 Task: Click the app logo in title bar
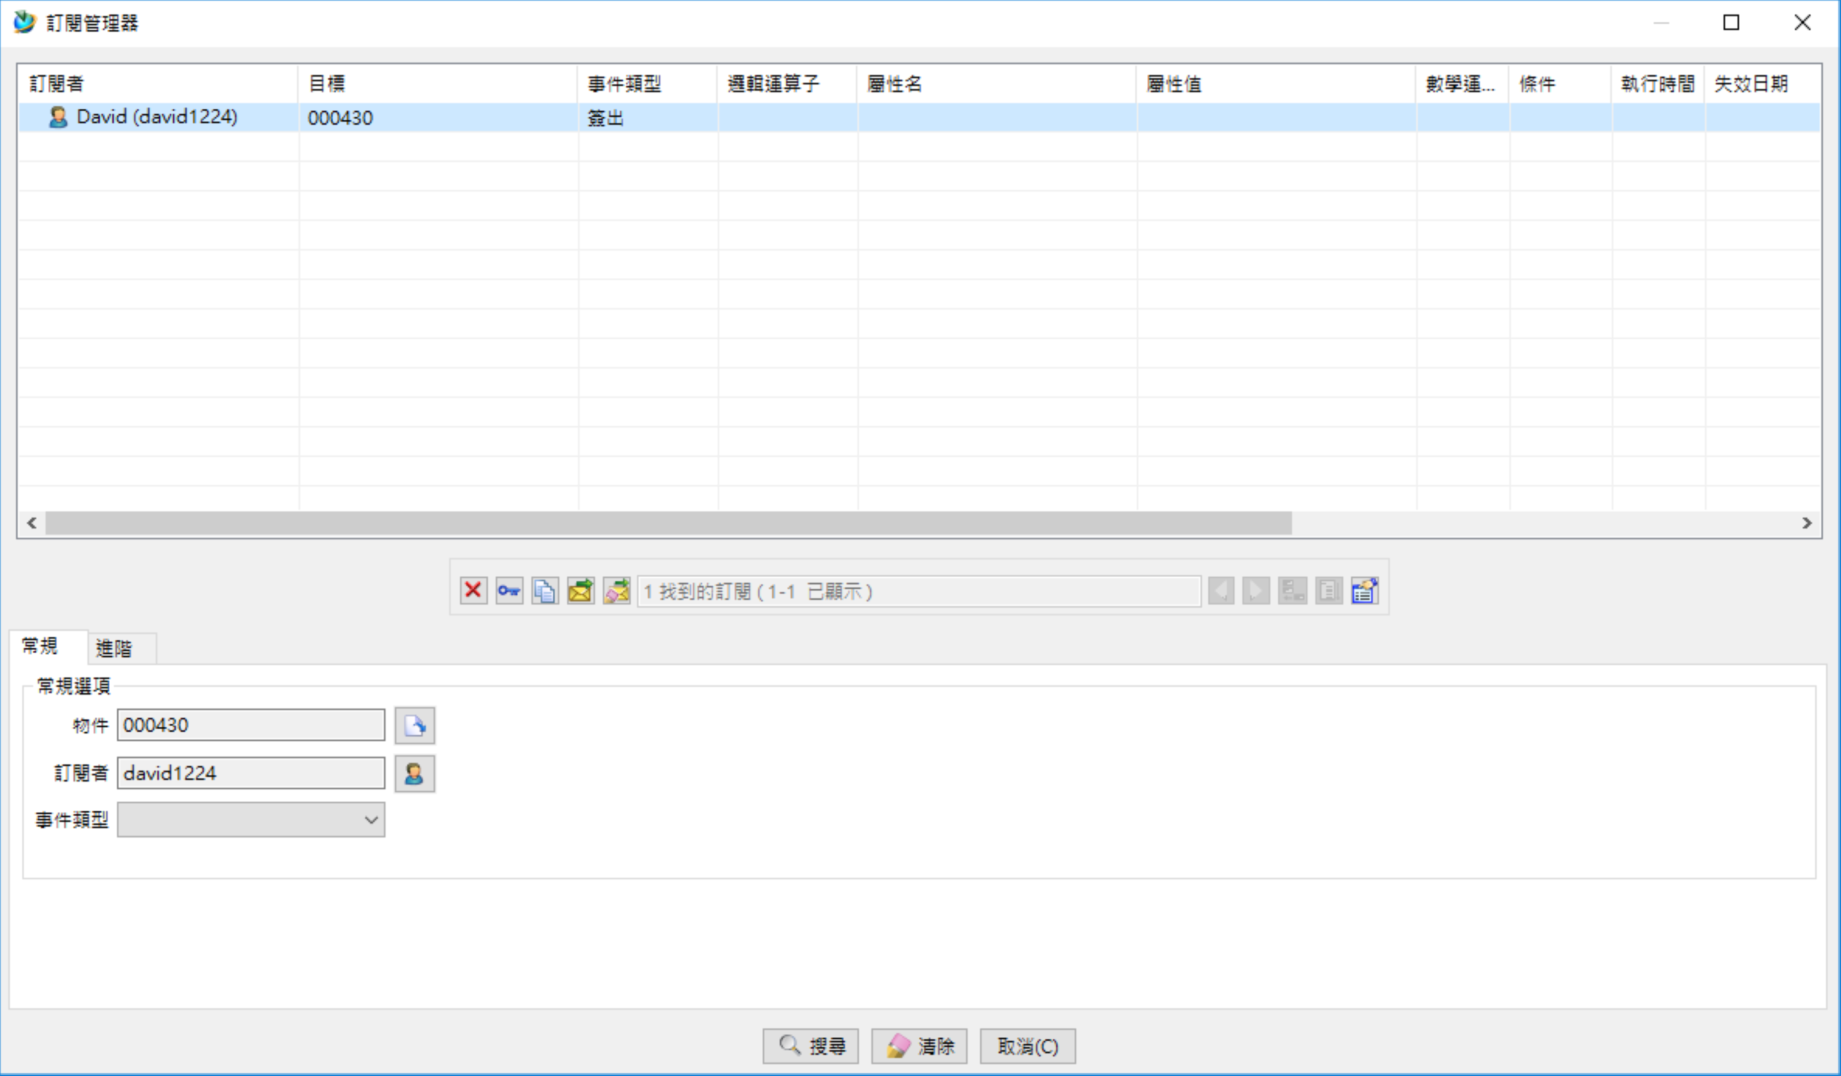24,22
